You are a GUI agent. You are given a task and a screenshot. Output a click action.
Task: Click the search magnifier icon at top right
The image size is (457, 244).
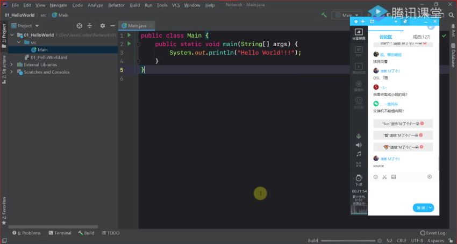coord(452,15)
